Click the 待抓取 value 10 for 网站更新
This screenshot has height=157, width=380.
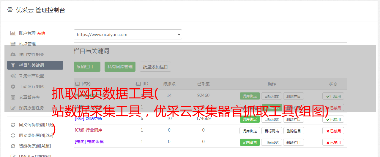coord(169,118)
